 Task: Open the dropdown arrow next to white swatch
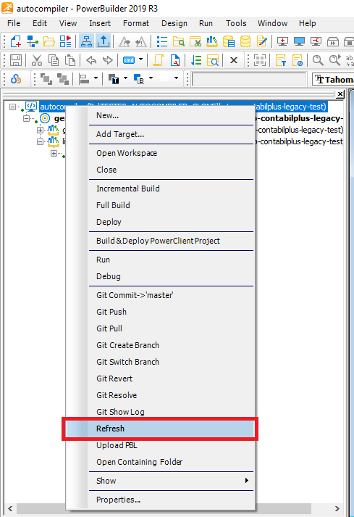pos(176,78)
